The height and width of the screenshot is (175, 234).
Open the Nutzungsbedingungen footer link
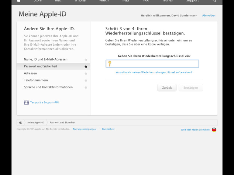pyautogui.click(x=84, y=129)
